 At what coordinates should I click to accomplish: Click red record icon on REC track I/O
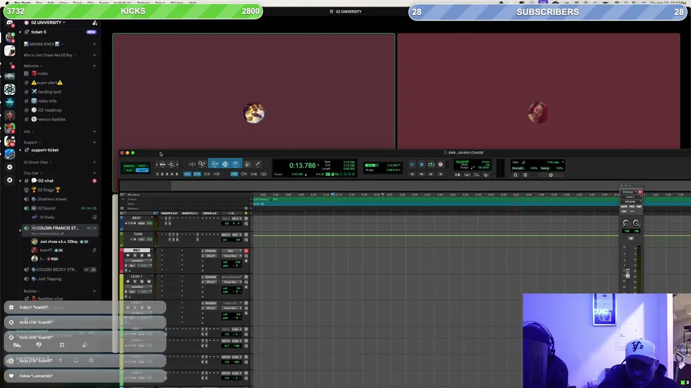(x=246, y=251)
